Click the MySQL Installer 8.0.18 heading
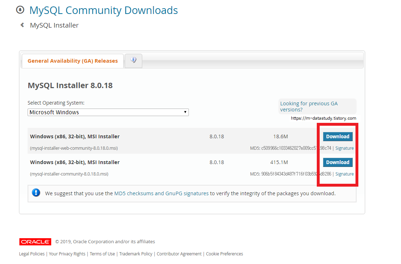Viewport: 401px width, 264px height. [70, 85]
